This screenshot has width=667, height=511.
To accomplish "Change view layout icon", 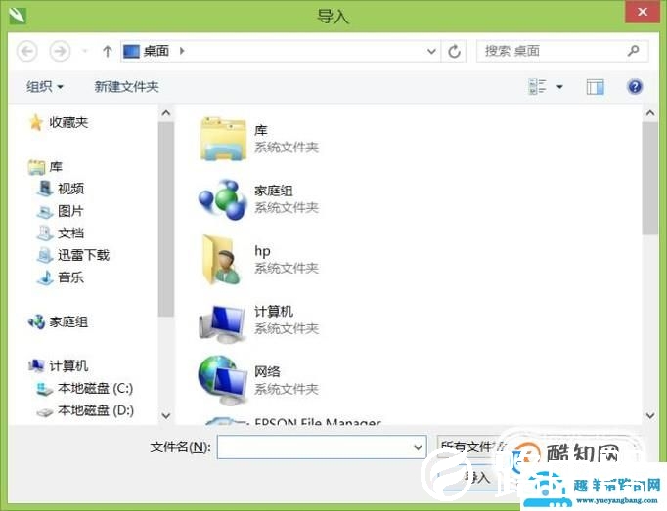I will 537,87.
